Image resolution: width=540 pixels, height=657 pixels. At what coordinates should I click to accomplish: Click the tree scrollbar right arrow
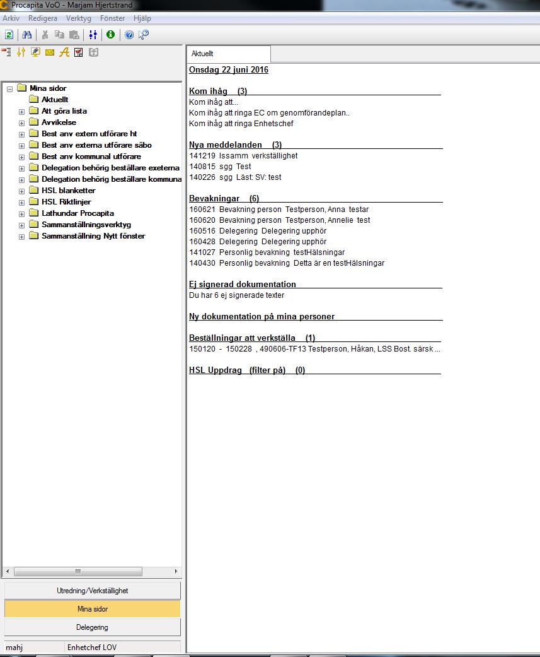[176, 571]
